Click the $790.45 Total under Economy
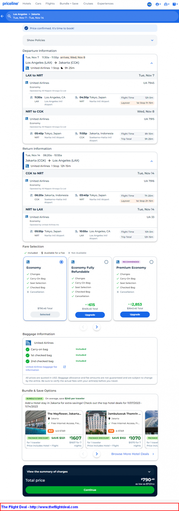Image resolution: width=179 pixels, height=511 pixels. coord(45,308)
